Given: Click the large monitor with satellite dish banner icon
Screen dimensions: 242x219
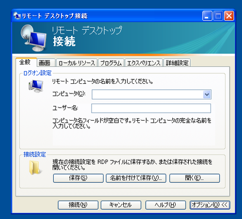Looking at the screenshot, I should pos(33,38).
